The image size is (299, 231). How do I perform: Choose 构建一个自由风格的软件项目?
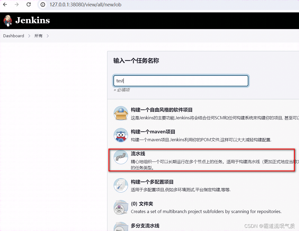pos(162,110)
